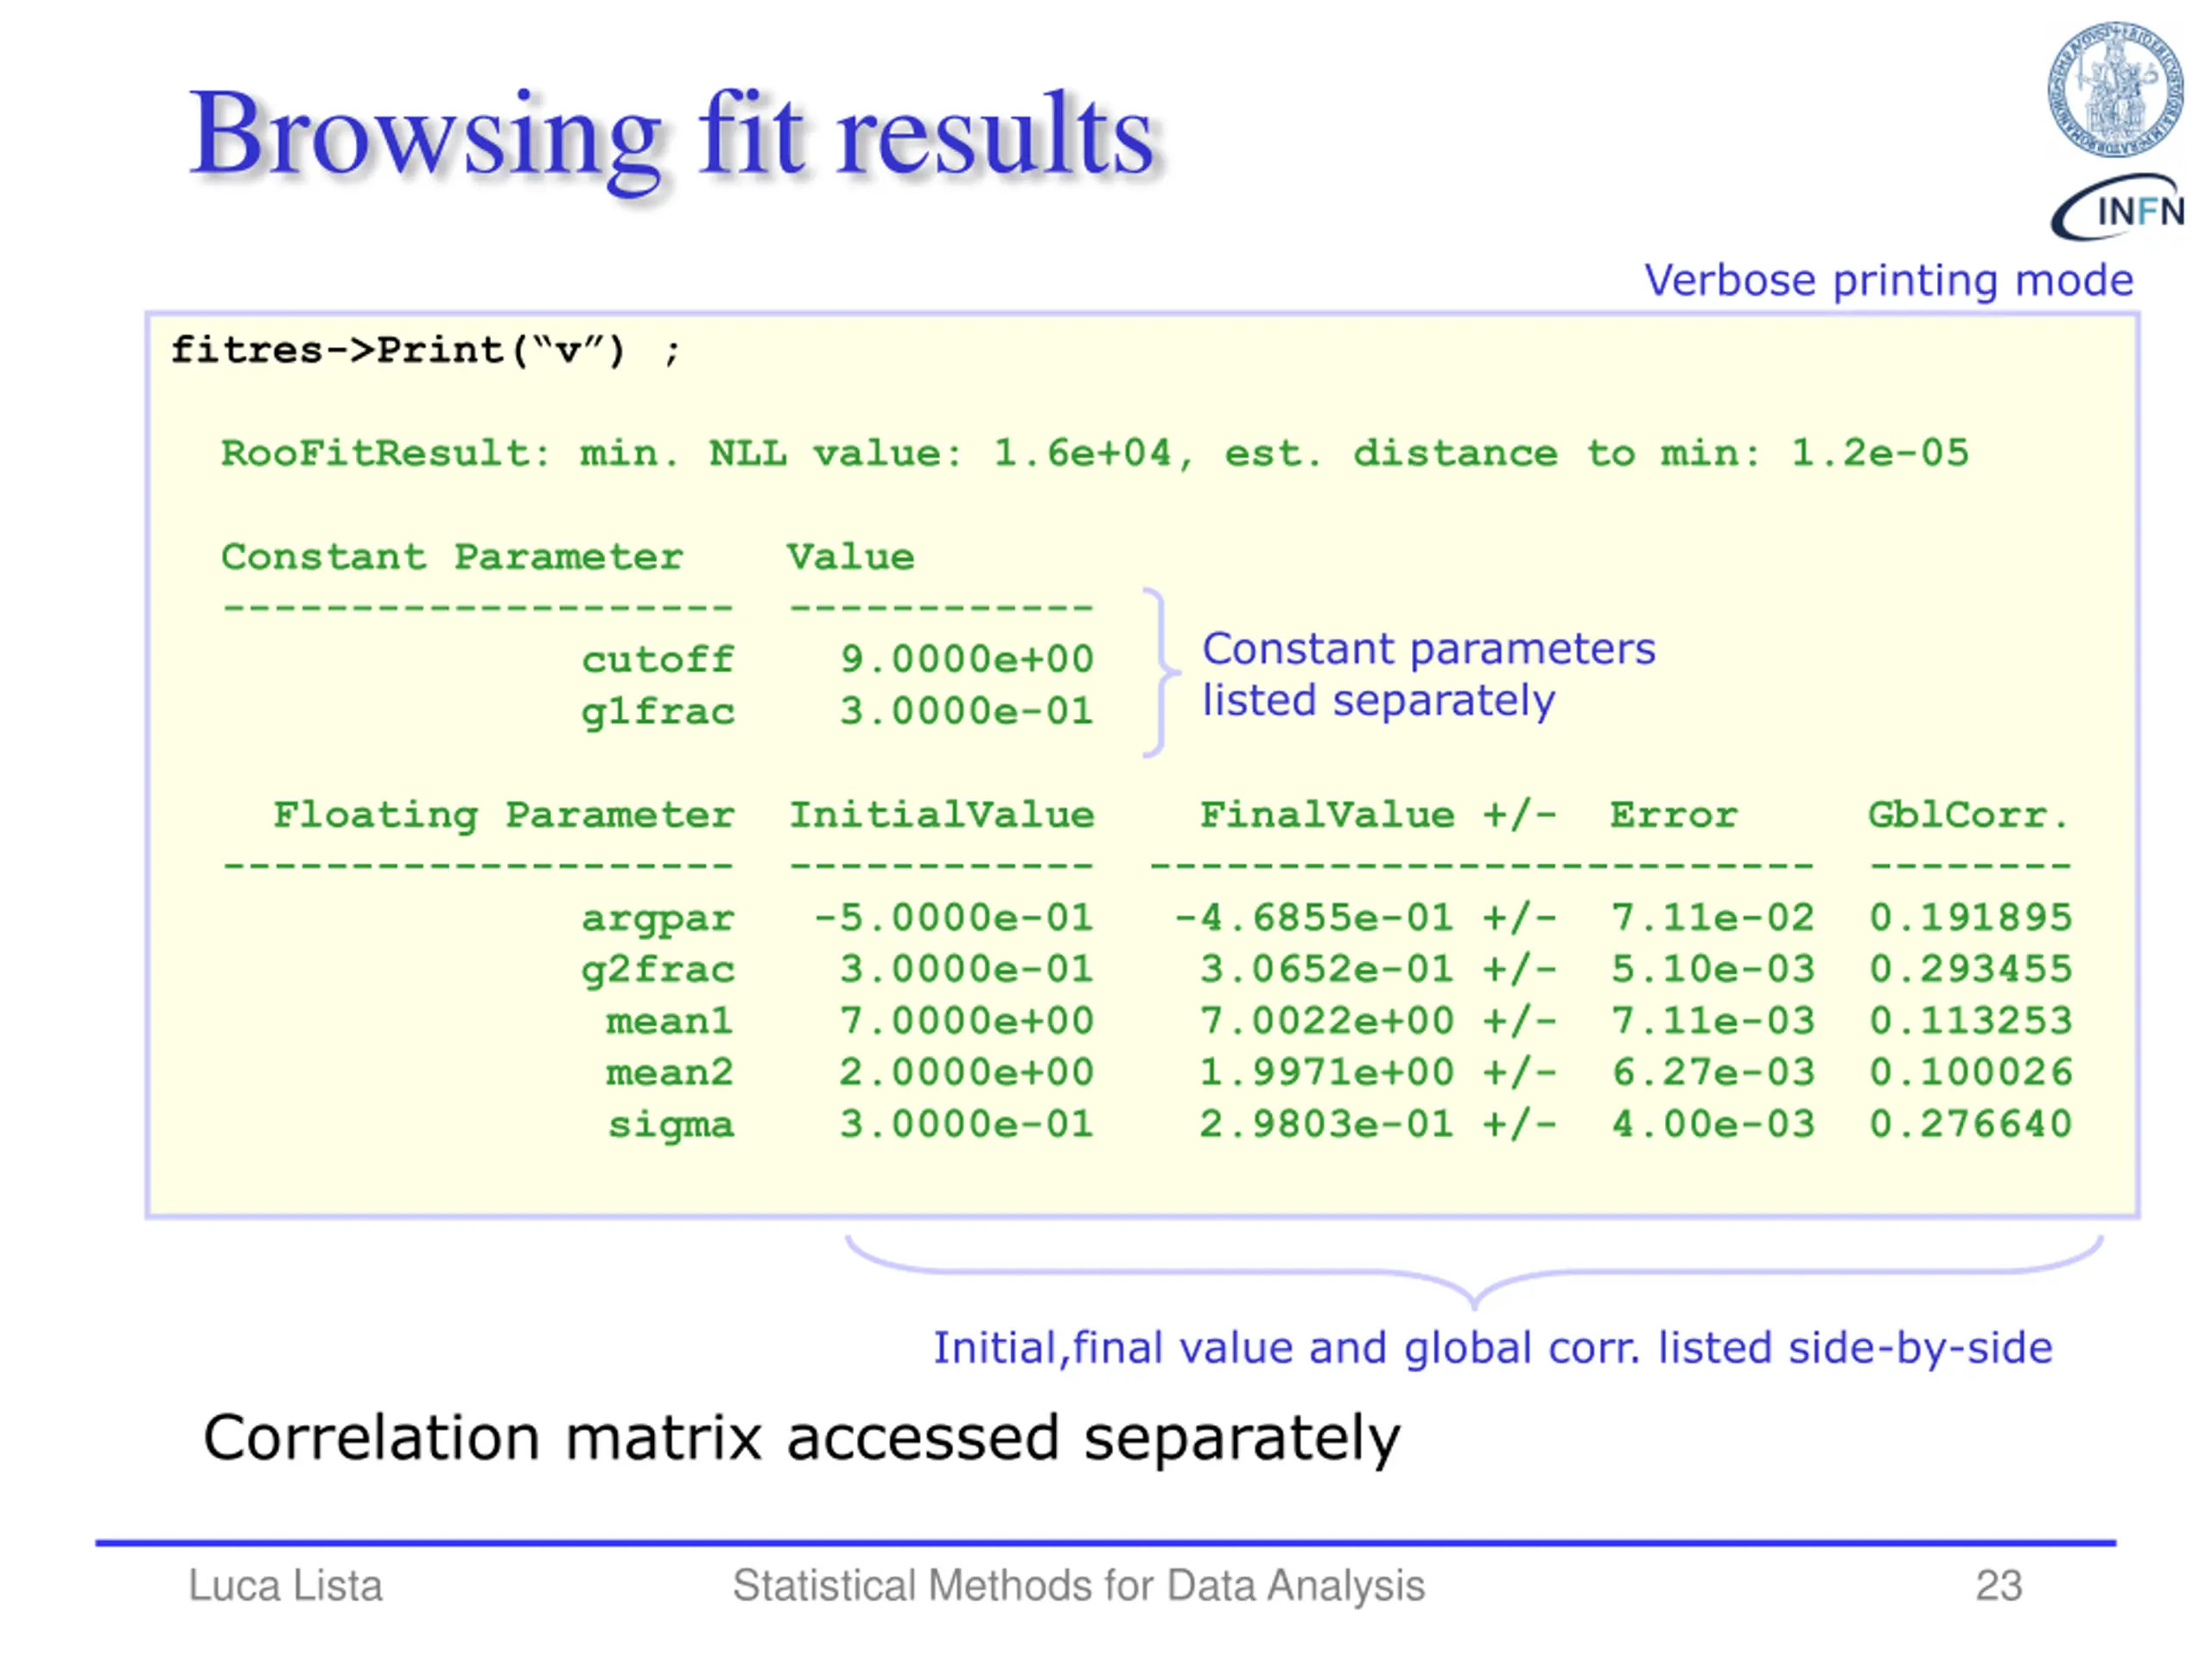Click the fitres->Print code line

(x=425, y=351)
